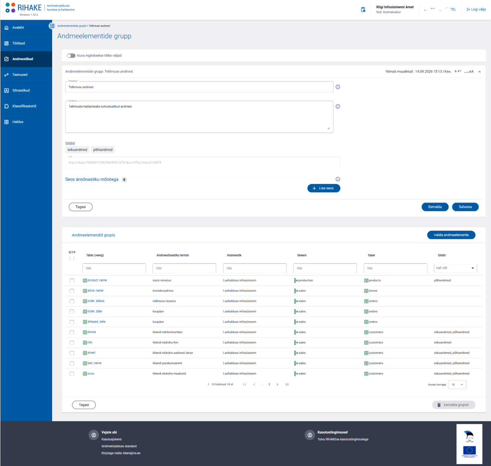Click the schema icon beside production
The width and height of the screenshot is (491, 466).
296,280
